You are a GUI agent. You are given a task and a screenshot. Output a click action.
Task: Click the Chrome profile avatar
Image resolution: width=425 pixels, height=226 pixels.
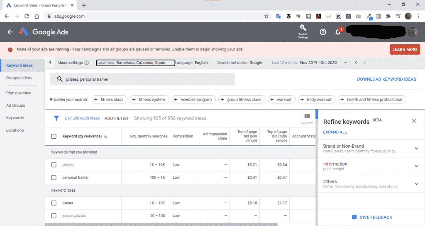[408, 16]
